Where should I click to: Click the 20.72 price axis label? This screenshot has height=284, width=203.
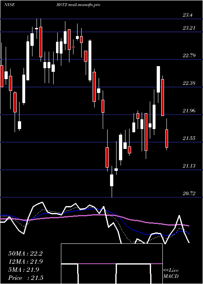point(189,194)
